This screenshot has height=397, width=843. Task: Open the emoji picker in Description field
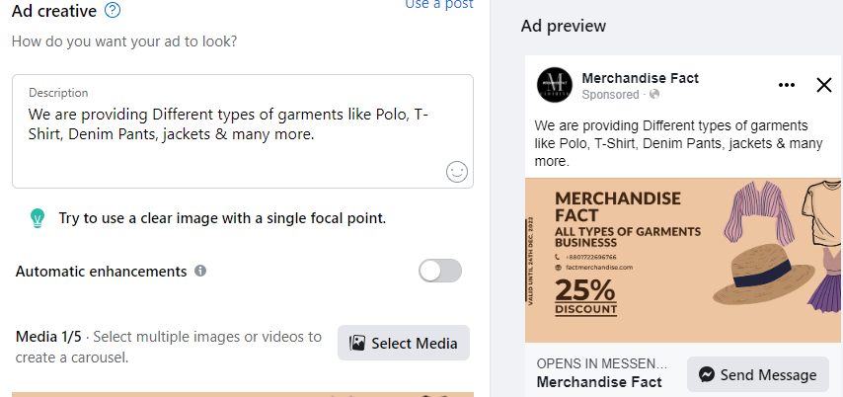pos(456,172)
